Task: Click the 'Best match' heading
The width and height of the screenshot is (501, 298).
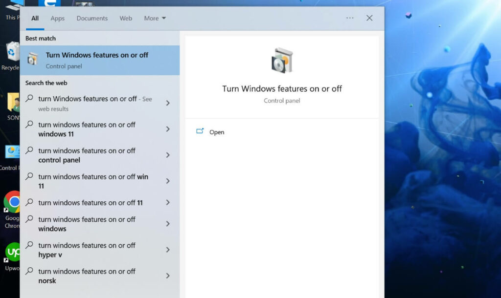Action: (x=41, y=38)
